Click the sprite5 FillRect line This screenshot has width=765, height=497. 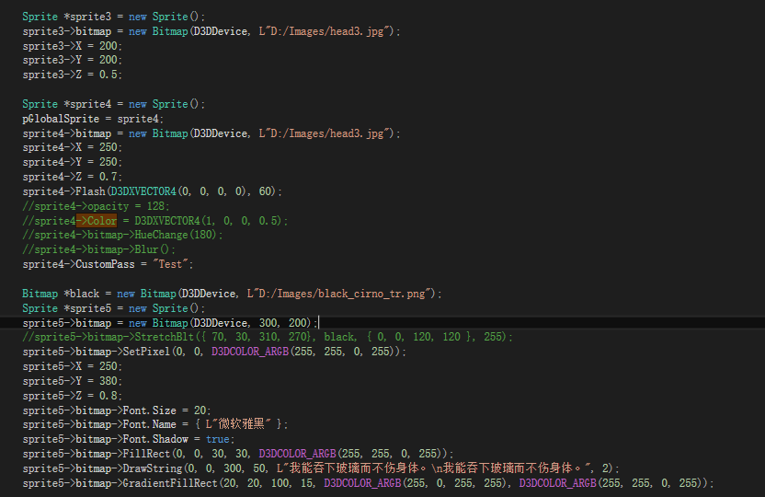(238, 454)
